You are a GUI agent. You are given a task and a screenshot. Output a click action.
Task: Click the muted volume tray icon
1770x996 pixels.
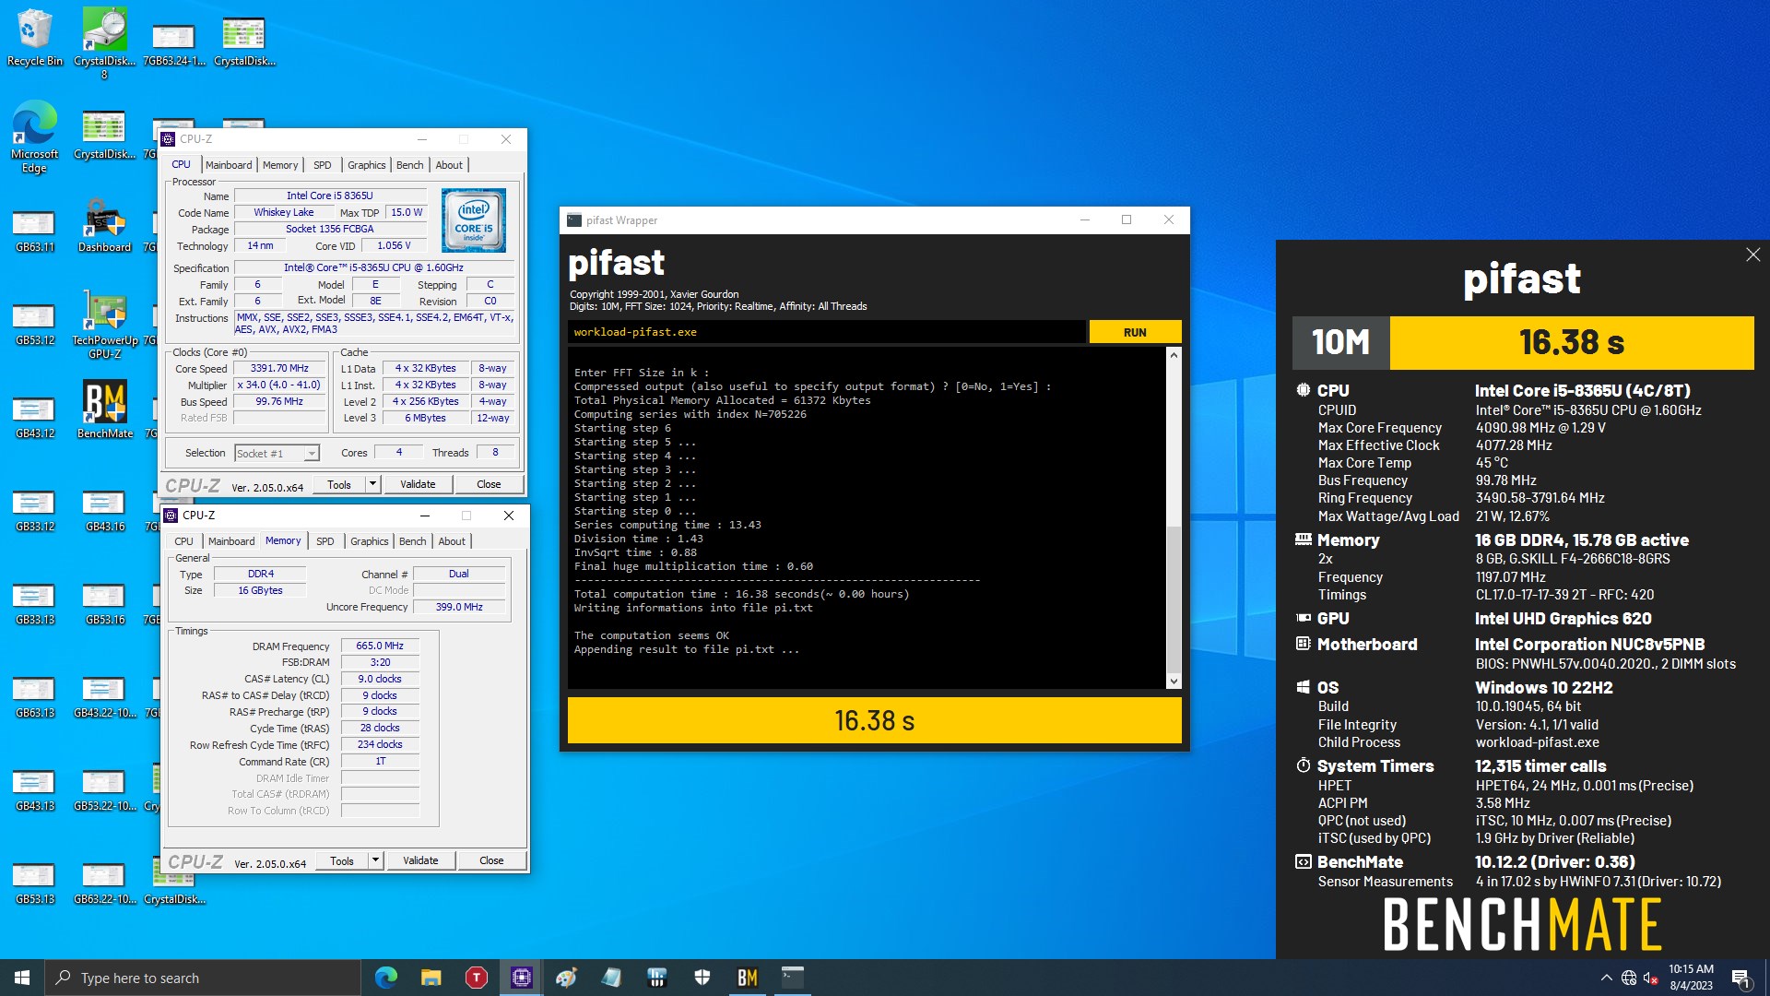point(1650,978)
